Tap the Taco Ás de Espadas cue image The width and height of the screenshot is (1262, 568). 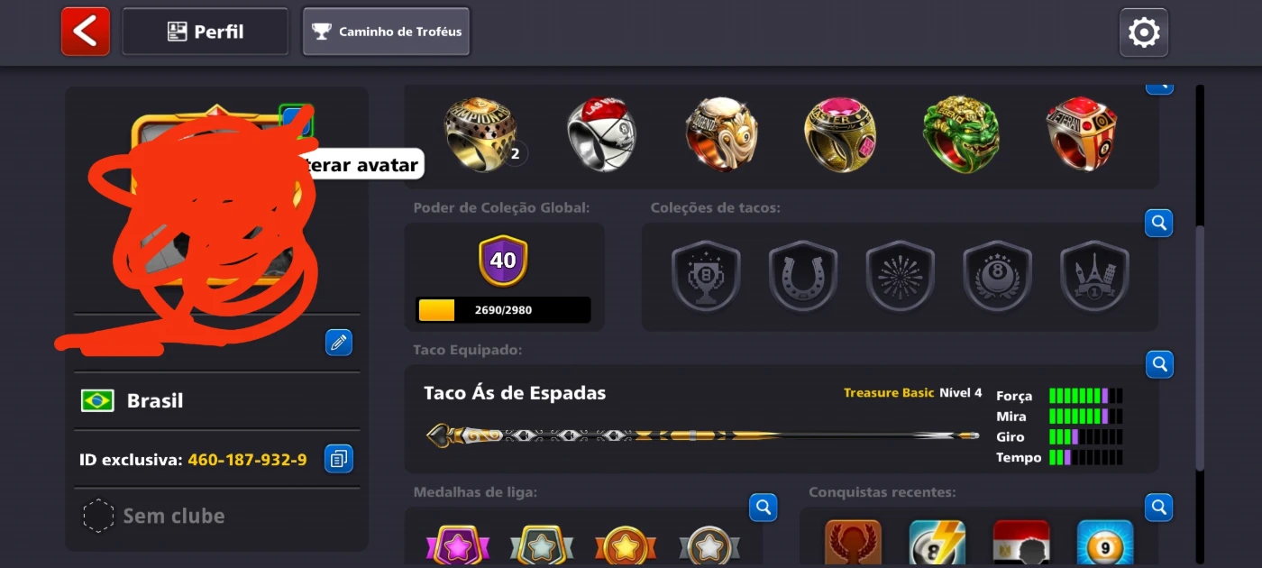pyautogui.click(x=703, y=436)
